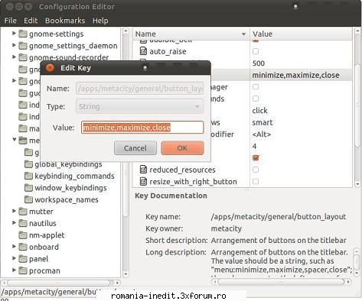Toggle the checkbox above the click value
The height and width of the screenshot is (301, 362).
(x=256, y=99)
